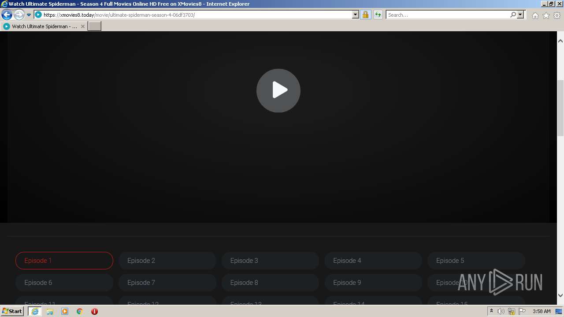
Task: Click the vertical scrollbar thumb
Action: pos(560,108)
